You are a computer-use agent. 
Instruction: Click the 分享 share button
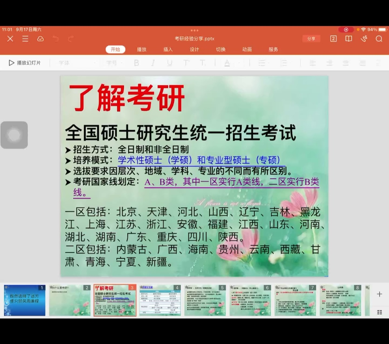tap(311, 39)
